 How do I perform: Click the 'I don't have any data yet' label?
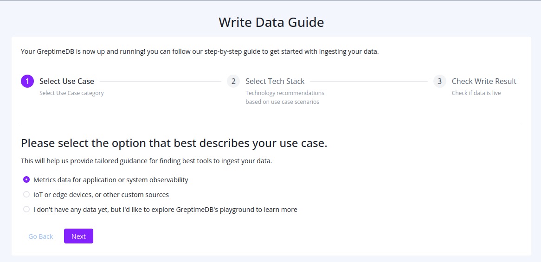pyautogui.click(x=165, y=210)
